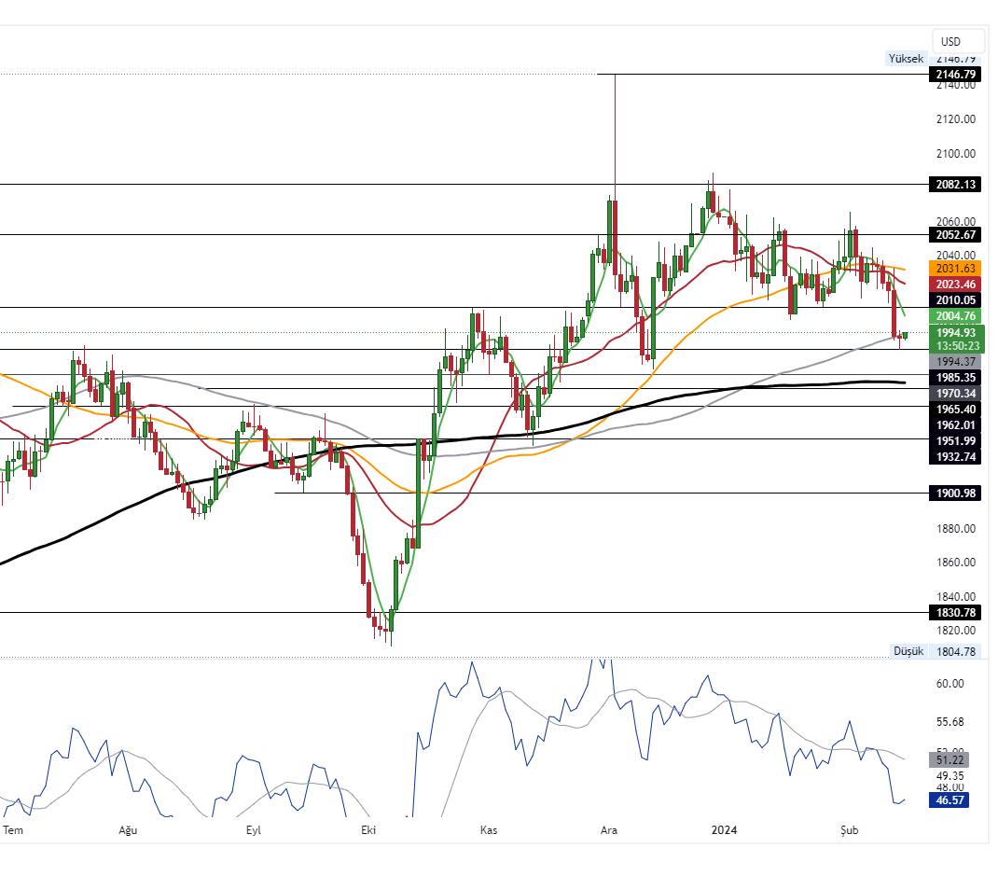The width and height of the screenshot is (998, 876).
Task: Select the 2082.13 horizontal line price tag
Action: click(x=955, y=185)
